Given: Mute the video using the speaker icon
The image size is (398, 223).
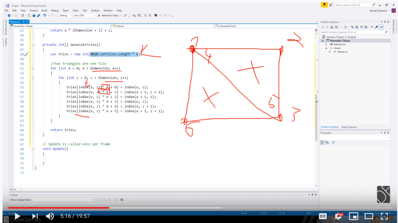Looking at the screenshot, I should [50, 216].
